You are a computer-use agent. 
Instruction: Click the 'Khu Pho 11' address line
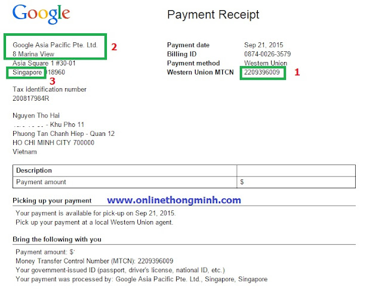coord(48,125)
